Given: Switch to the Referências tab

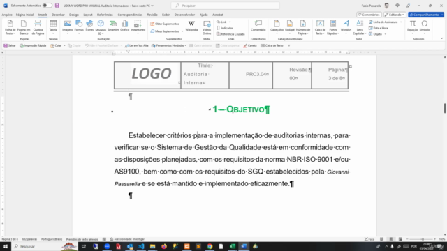Looking at the screenshot, I should click(105, 15).
